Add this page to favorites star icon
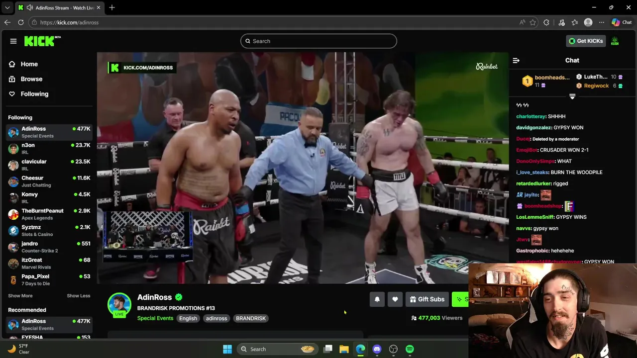Viewport: 637px width, 358px height. 533,22
